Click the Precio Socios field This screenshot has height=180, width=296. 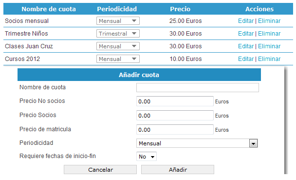coord(175,116)
